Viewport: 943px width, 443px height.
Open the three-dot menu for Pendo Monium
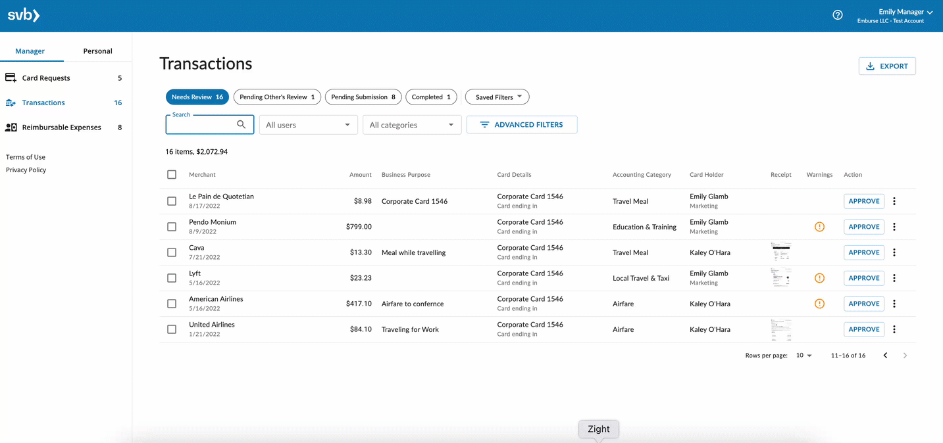click(894, 227)
